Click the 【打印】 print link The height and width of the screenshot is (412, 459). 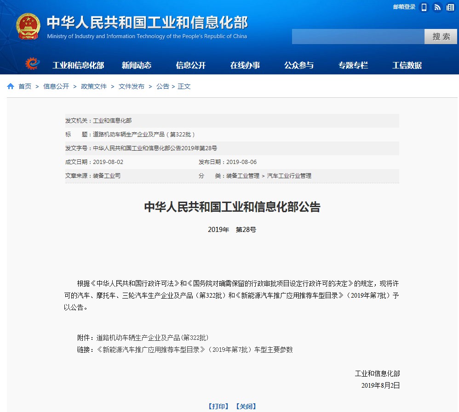(218, 406)
